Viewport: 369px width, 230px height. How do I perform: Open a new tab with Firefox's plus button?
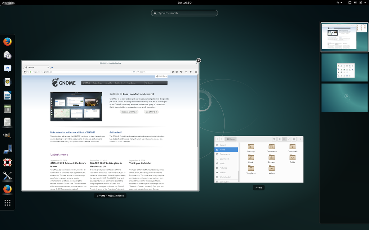tap(52, 67)
